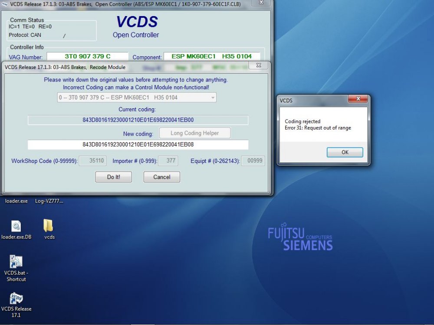Viewport: 434px width, 325px height.
Task: Click the Current coding value field
Action: coord(138,120)
